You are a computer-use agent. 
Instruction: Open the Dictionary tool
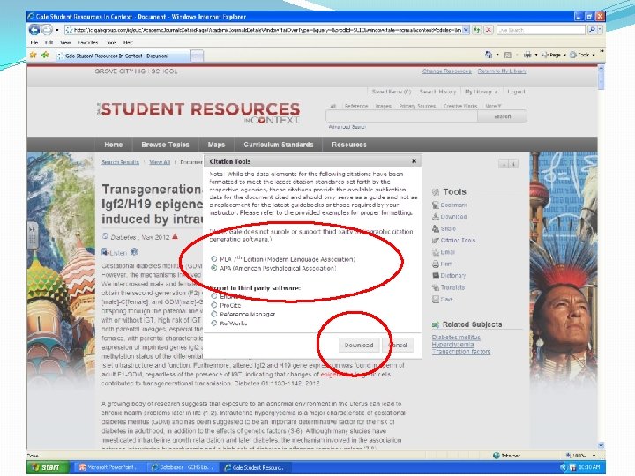[x=449, y=276]
